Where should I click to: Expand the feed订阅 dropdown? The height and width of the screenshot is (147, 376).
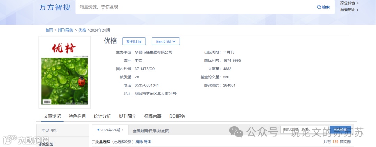point(166,41)
